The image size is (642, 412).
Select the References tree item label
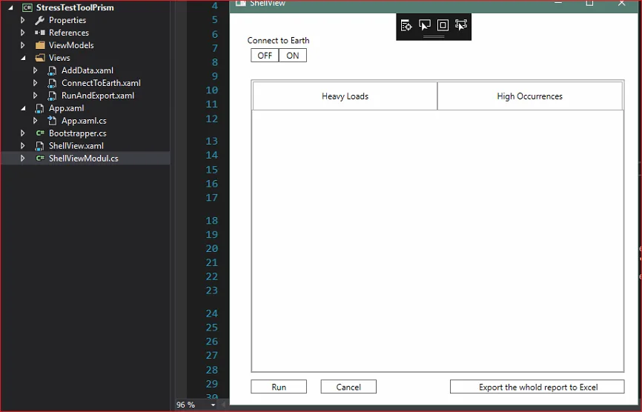coord(69,33)
